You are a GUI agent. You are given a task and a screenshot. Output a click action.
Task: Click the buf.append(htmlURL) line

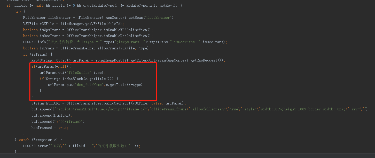tap(52, 116)
